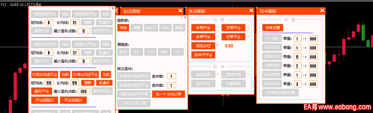This screenshot has height=113, width=373.
Task: Click the 开仓按现价 button
Action: [x=45, y=100]
